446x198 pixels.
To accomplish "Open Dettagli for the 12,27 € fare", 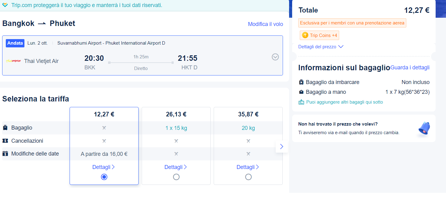I will [x=103, y=167].
